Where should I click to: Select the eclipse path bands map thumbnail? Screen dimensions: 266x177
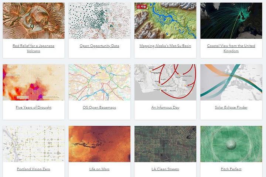click(x=231, y=82)
